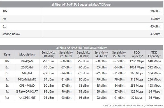164x108 pixels.
Task: Click the Modulation column header
Action: [x=27, y=54]
